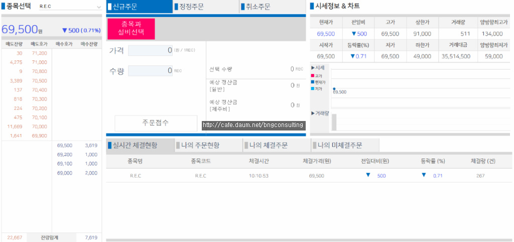Click the 매도호가 column header
This screenshot has width=514, height=242.
[x=39, y=44]
